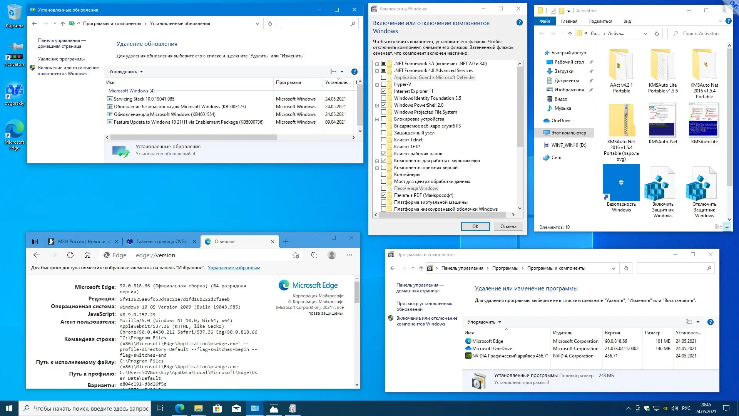Click the Edge refresh page icon
The width and height of the screenshot is (739, 416).
coord(70,255)
